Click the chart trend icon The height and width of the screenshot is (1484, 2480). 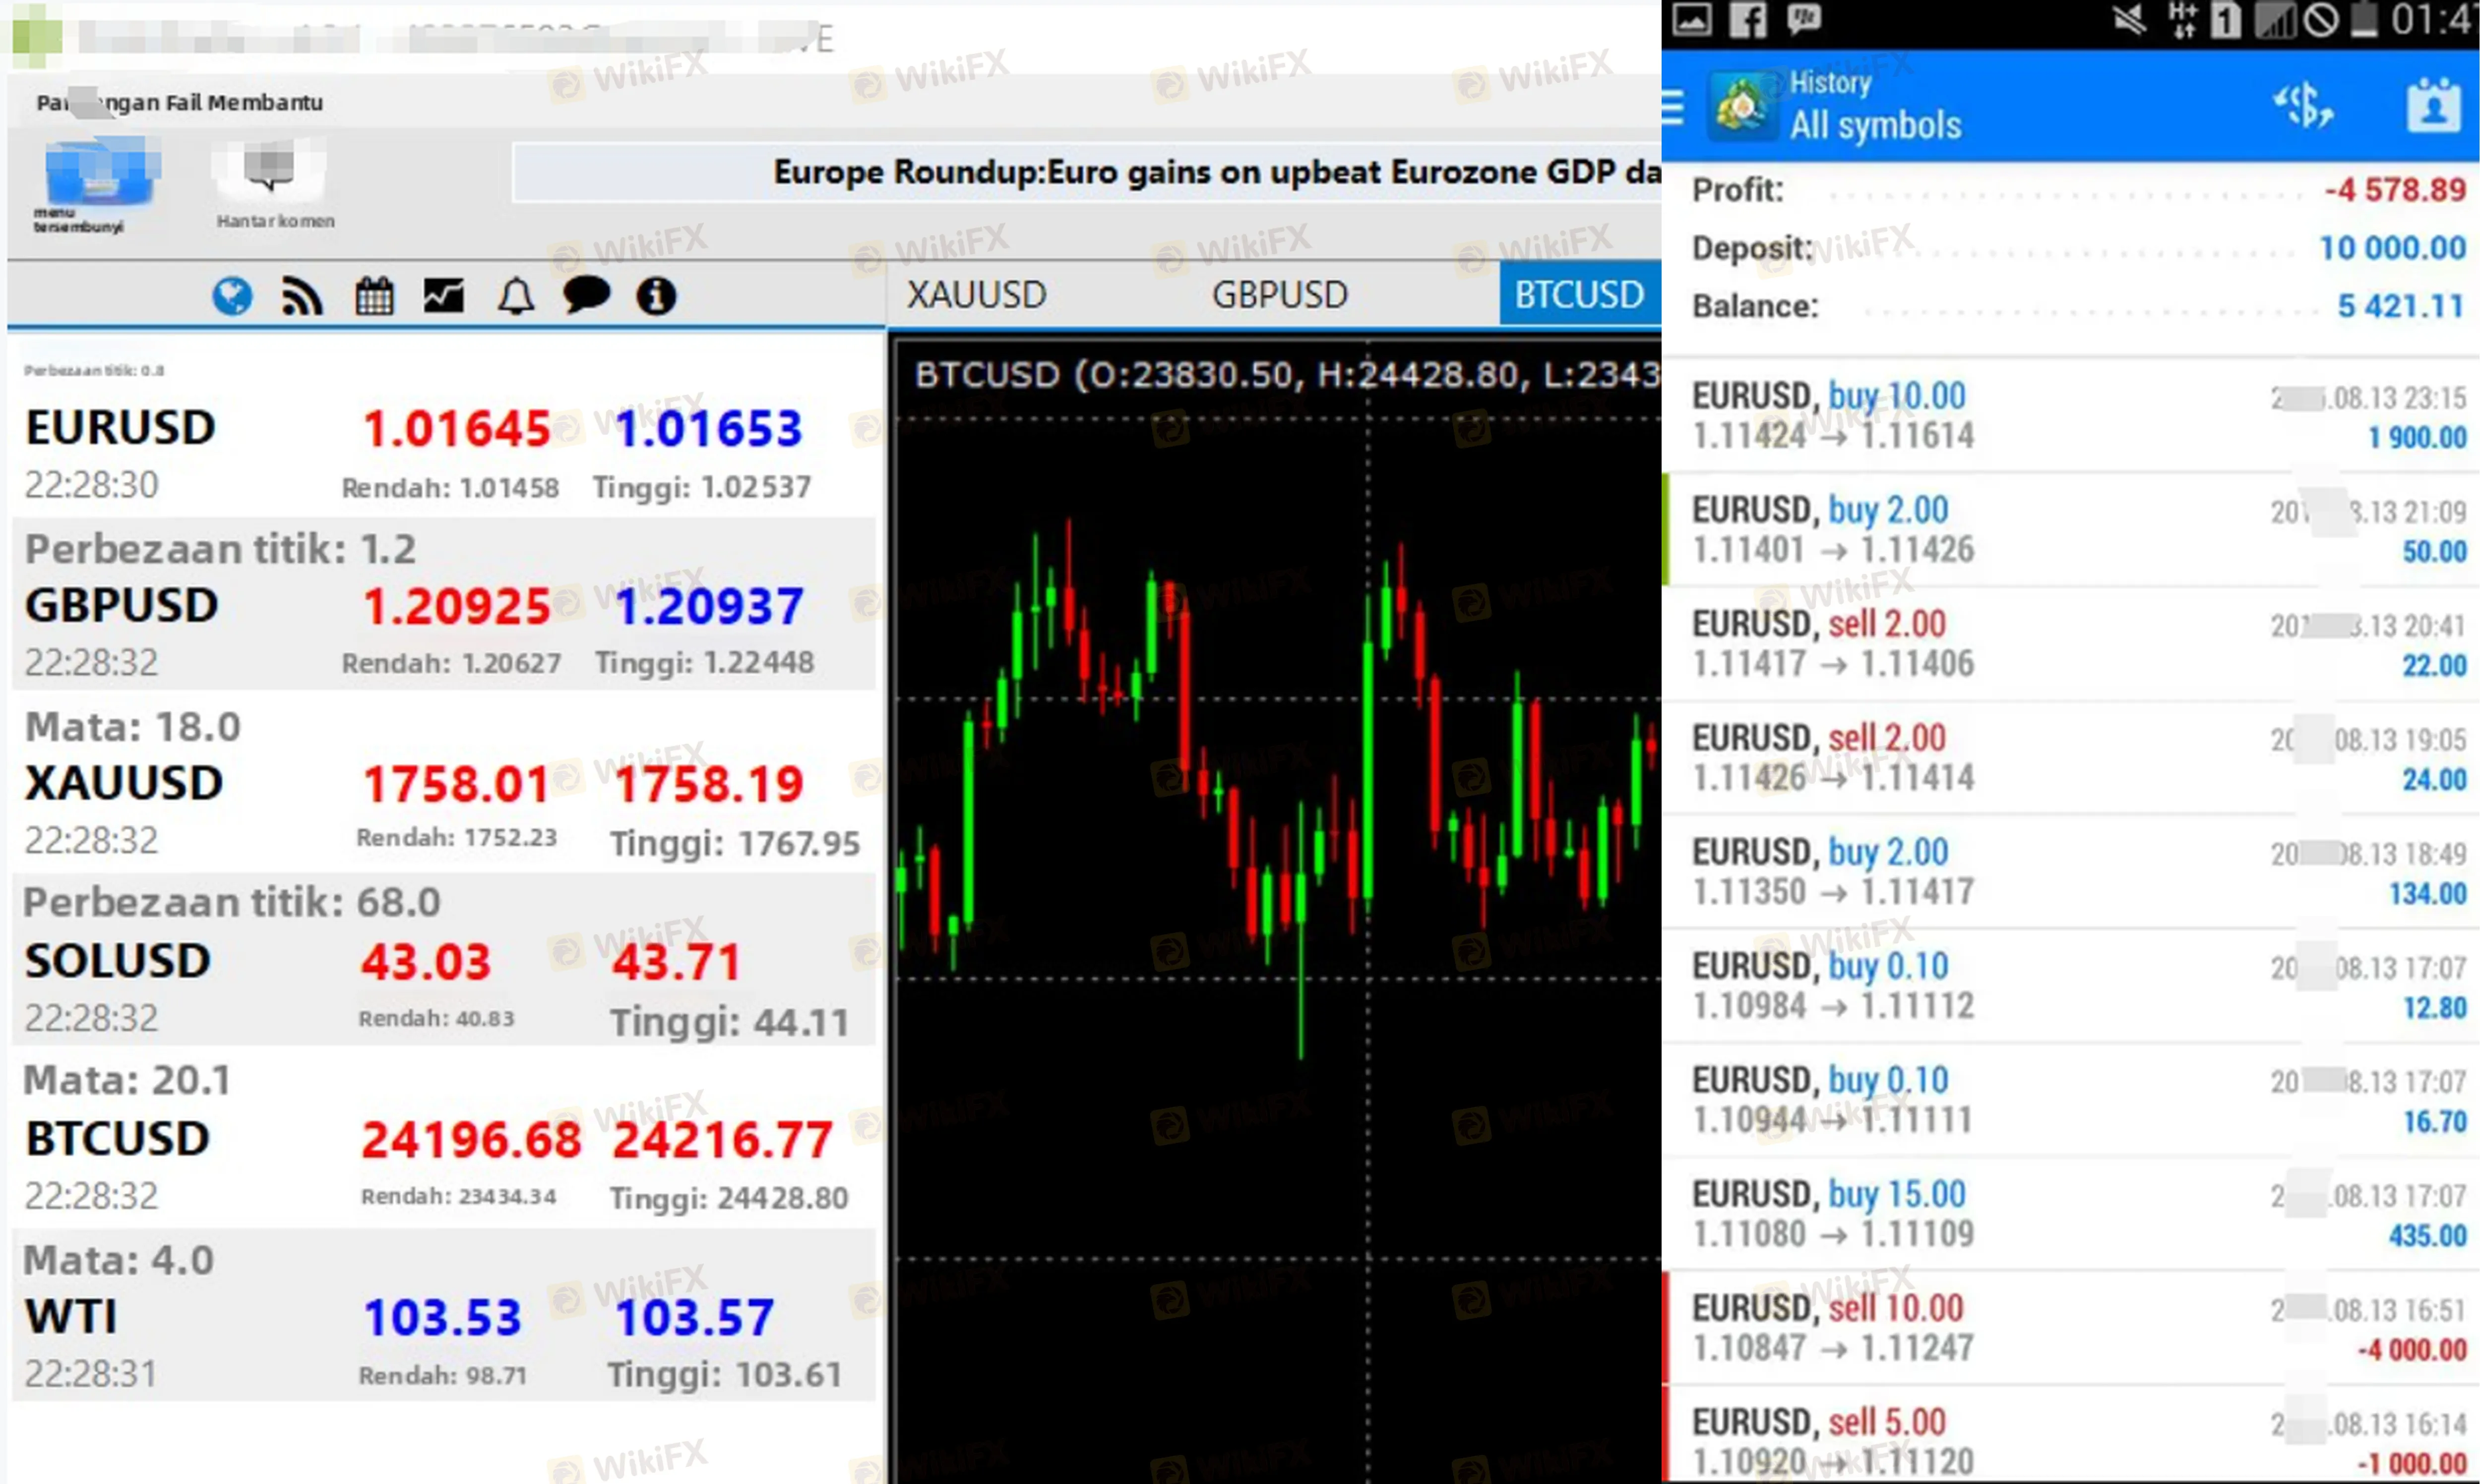pyautogui.click(x=443, y=296)
